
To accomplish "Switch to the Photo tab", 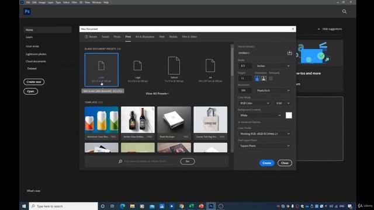I will pyautogui.click(x=117, y=37).
